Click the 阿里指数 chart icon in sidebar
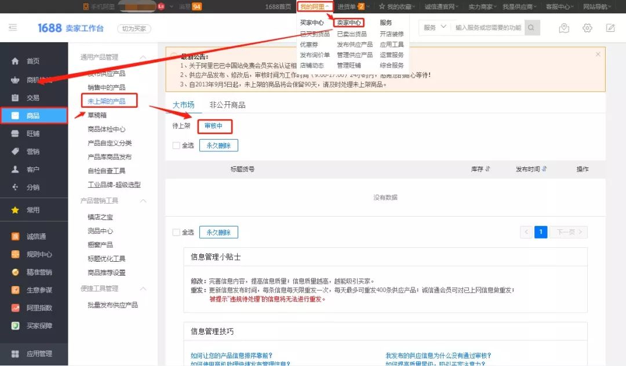Screen dimensions: 626x366 [x=15, y=308]
